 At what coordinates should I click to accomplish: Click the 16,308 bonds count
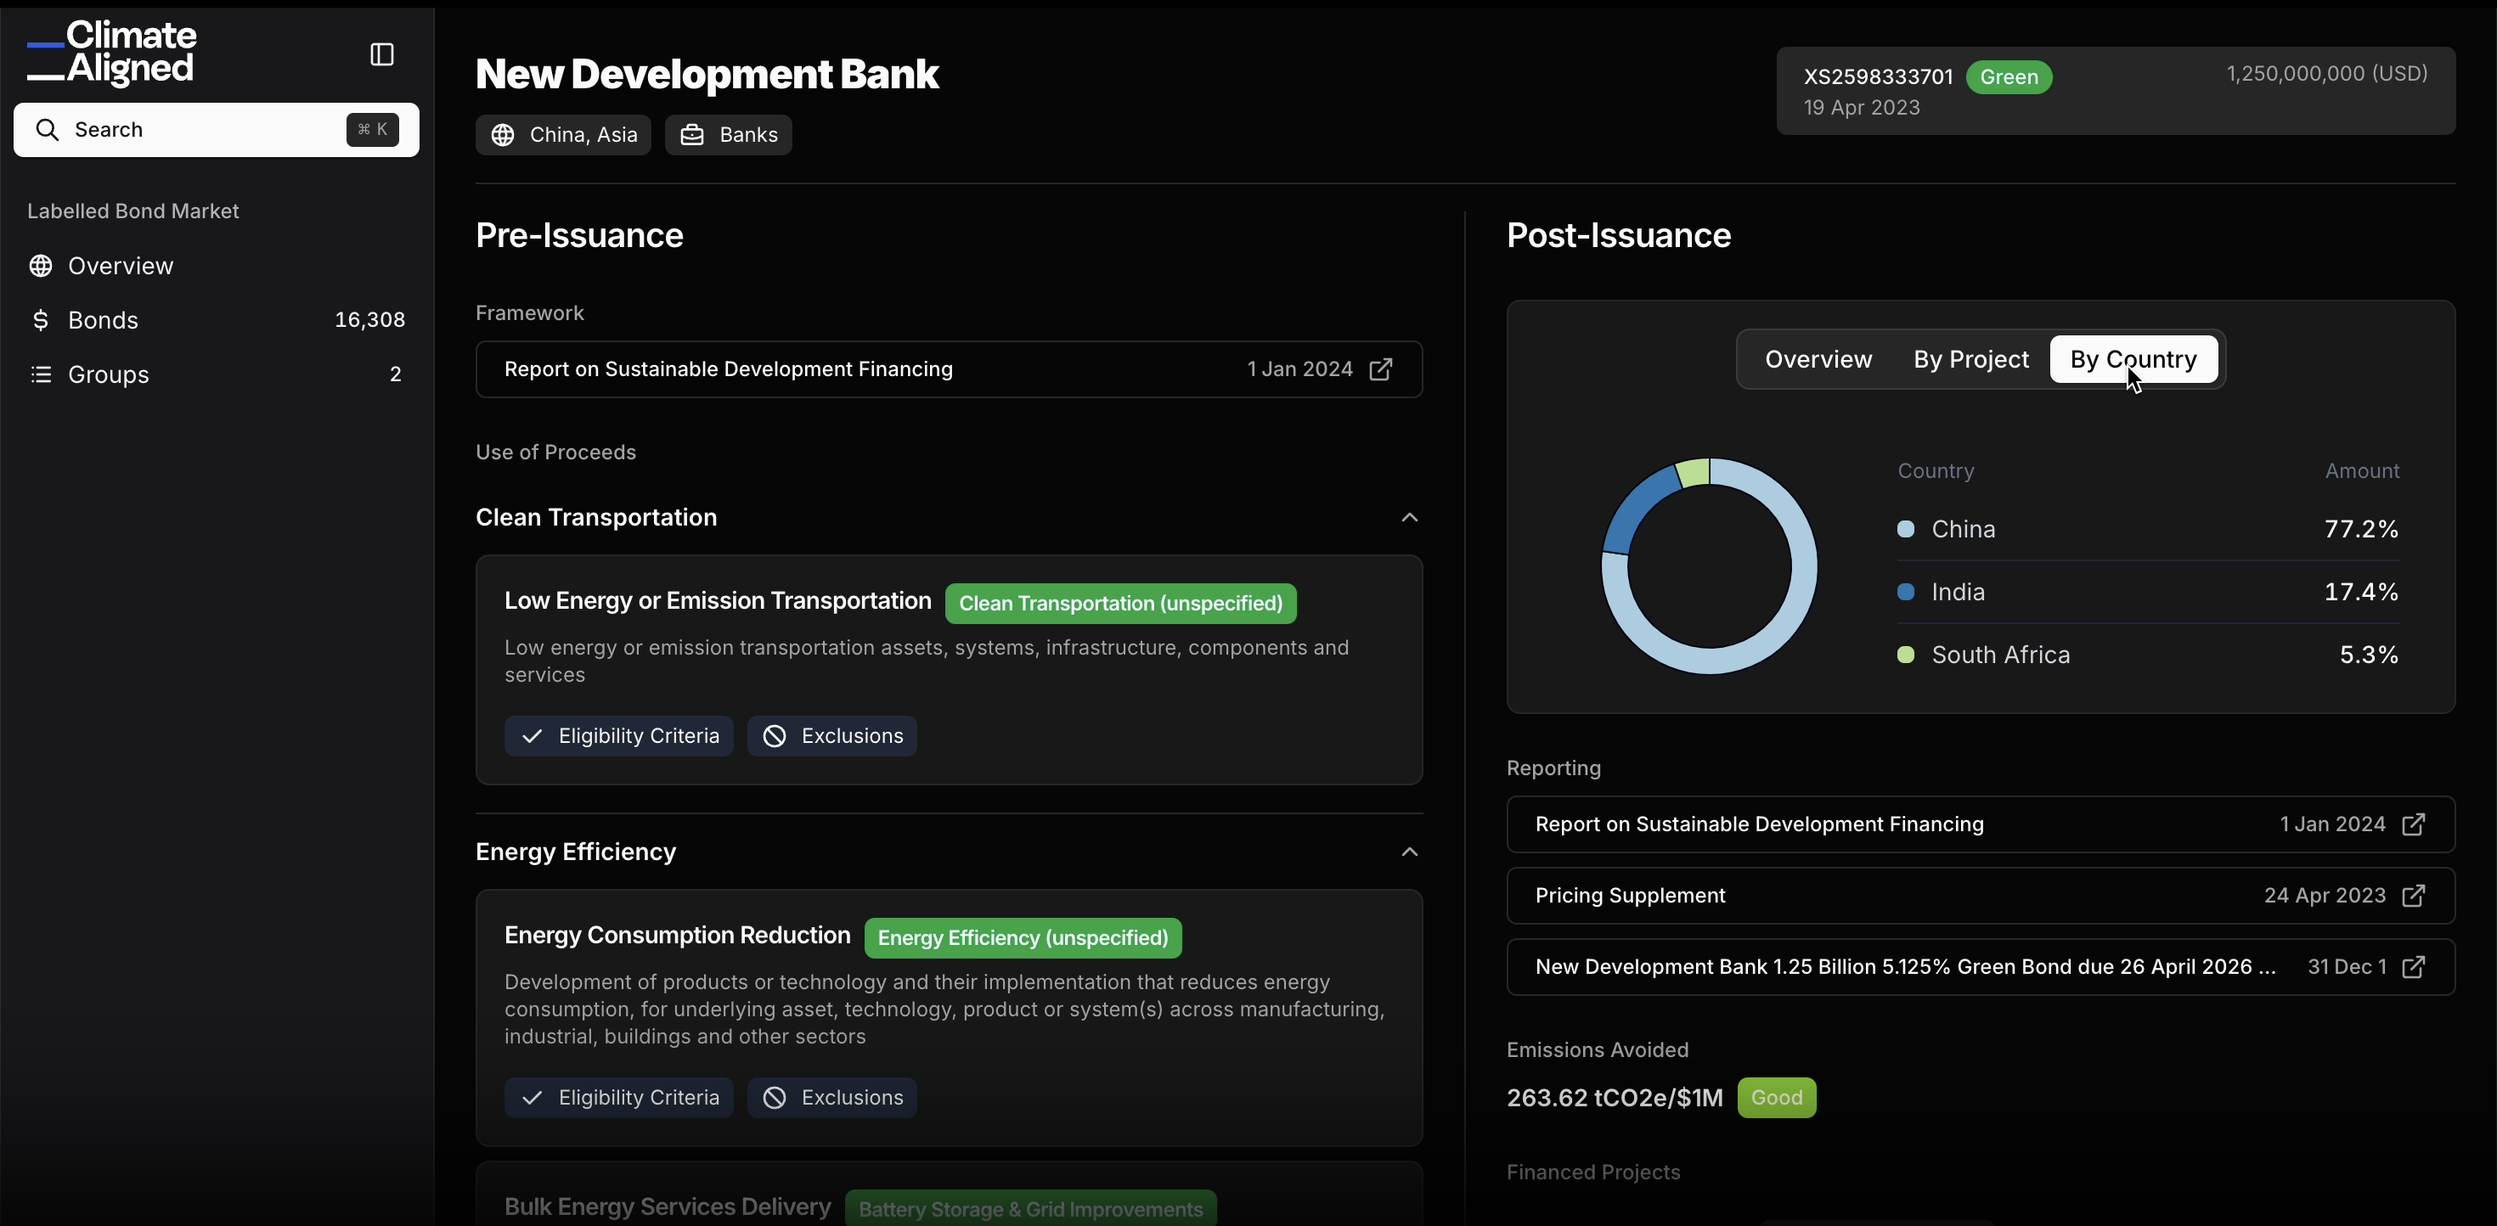[369, 320]
